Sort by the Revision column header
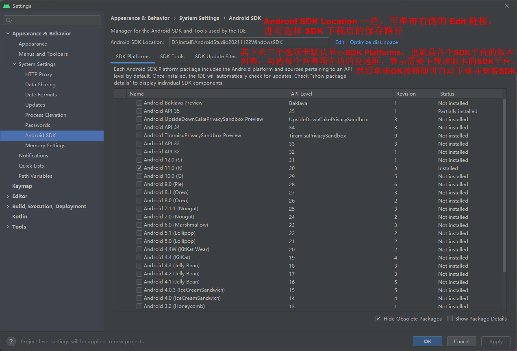Viewport: 517px width, 351px height. click(415, 94)
